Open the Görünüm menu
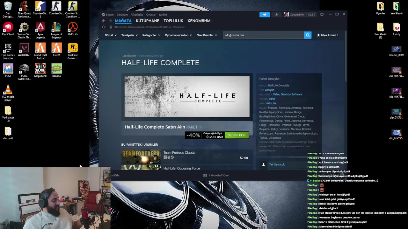Viewport: 408px width, 229px height. pyautogui.click(x=122, y=15)
